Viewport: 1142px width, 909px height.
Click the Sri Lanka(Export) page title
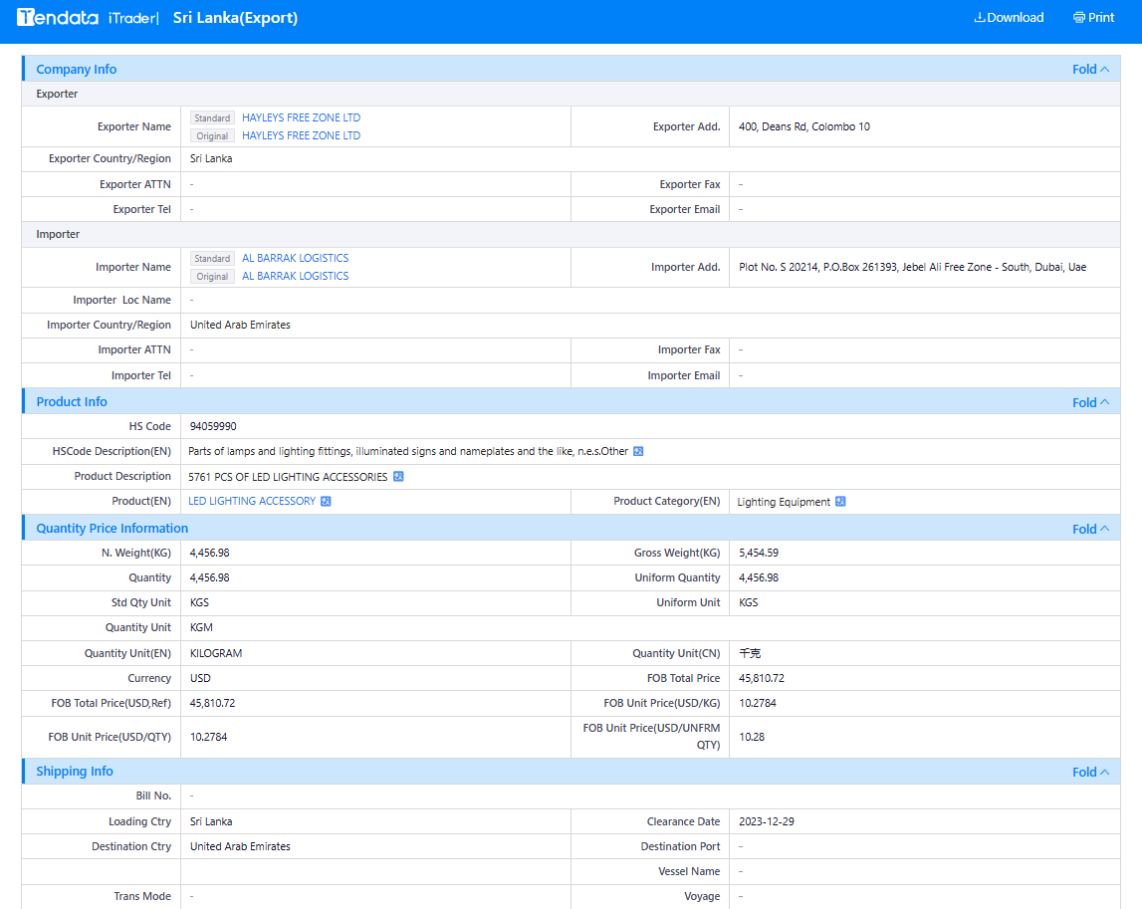point(235,18)
